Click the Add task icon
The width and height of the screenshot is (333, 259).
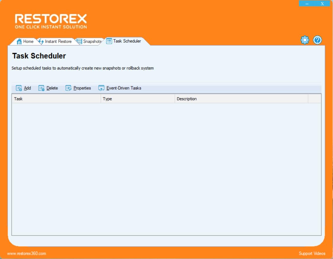click(19, 88)
